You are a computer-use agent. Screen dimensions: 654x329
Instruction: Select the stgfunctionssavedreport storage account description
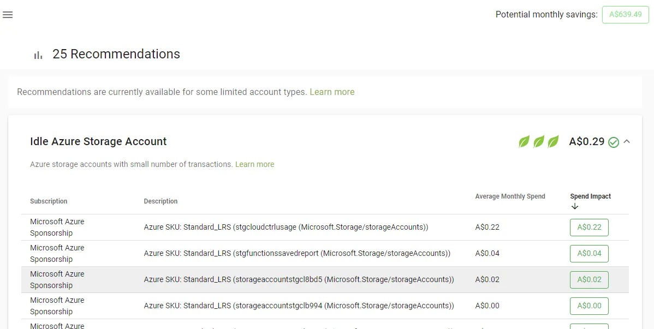[297, 254]
